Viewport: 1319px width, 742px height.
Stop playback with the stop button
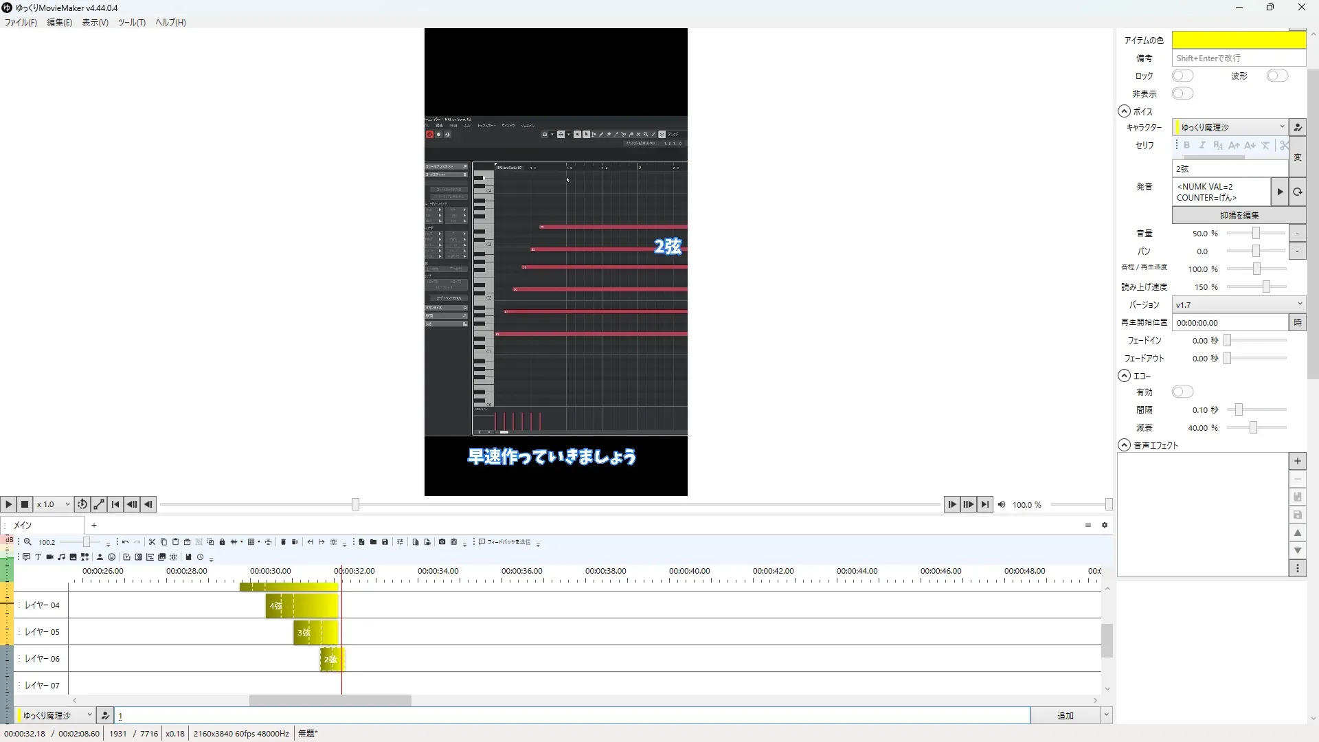[25, 504]
